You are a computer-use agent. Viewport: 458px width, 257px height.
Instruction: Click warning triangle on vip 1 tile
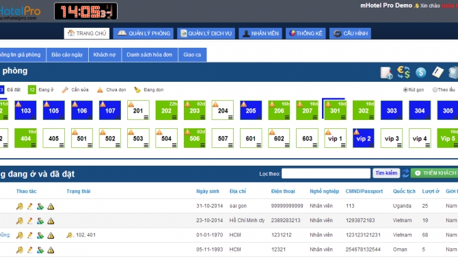[328, 132]
